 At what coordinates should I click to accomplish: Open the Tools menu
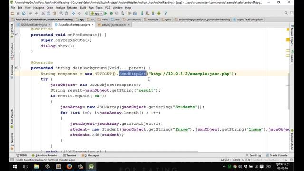point(99,8)
